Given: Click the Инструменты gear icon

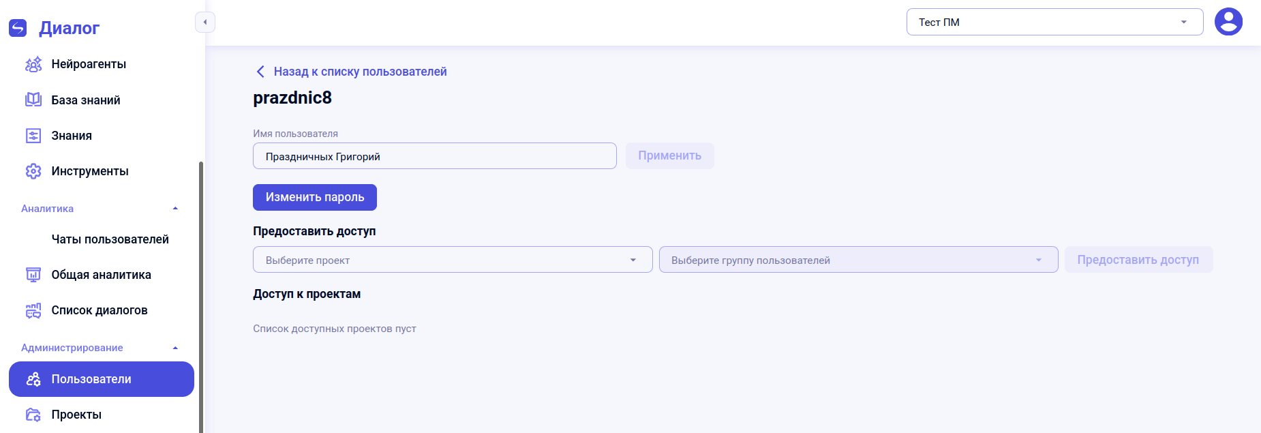Looking at the screenshot, I should coord(33,171).
